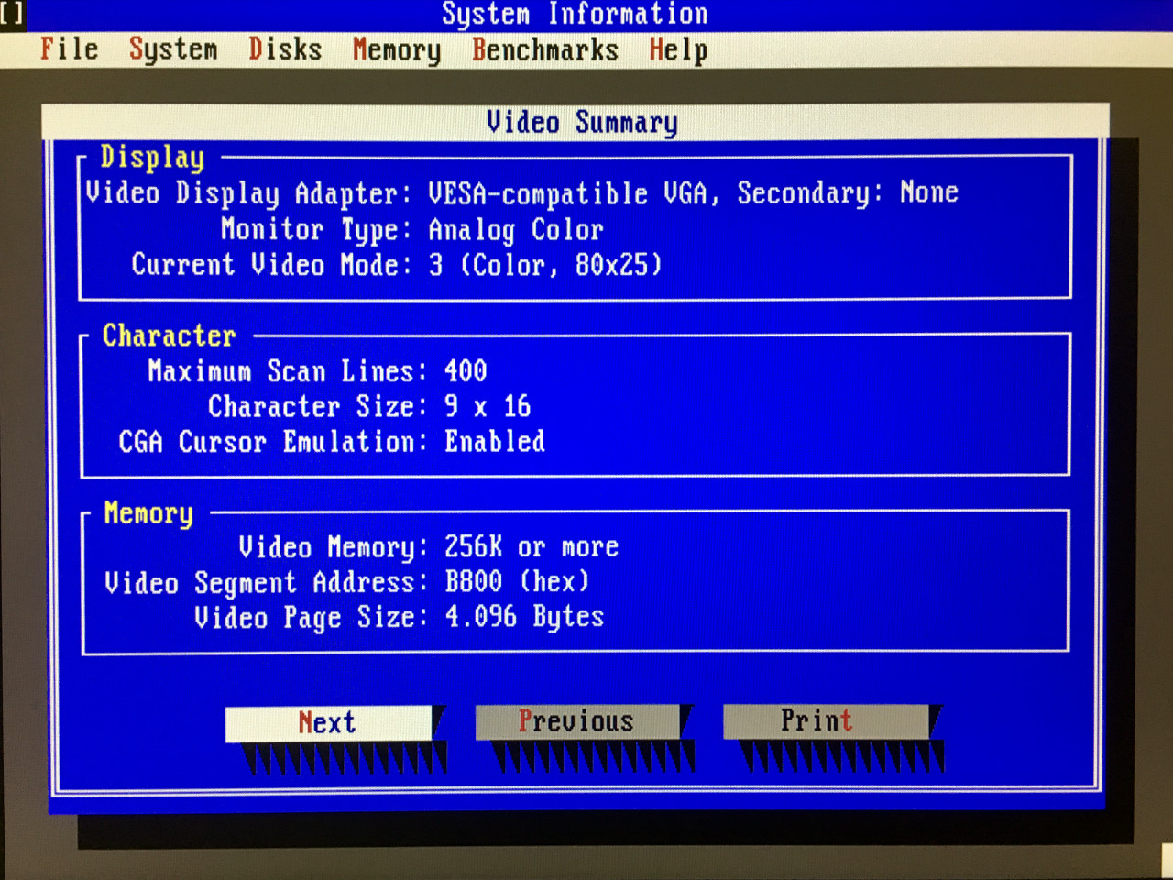1173x880 pixels.
Task: Open the Disks menu
Action: pyautogui.click(x=285, y=49)
